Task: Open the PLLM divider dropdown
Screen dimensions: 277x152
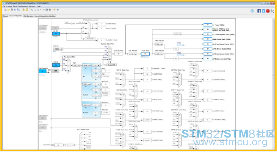Action: point(76,65)
